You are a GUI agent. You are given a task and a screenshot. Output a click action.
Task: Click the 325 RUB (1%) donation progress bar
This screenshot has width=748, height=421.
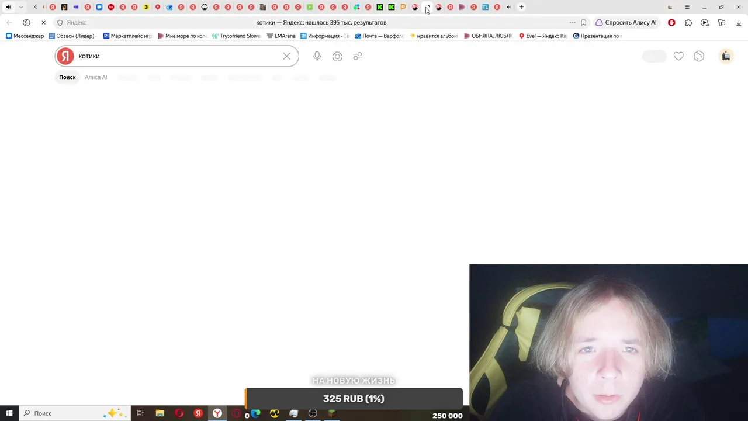pyautogui.click(x=354, y=399)
